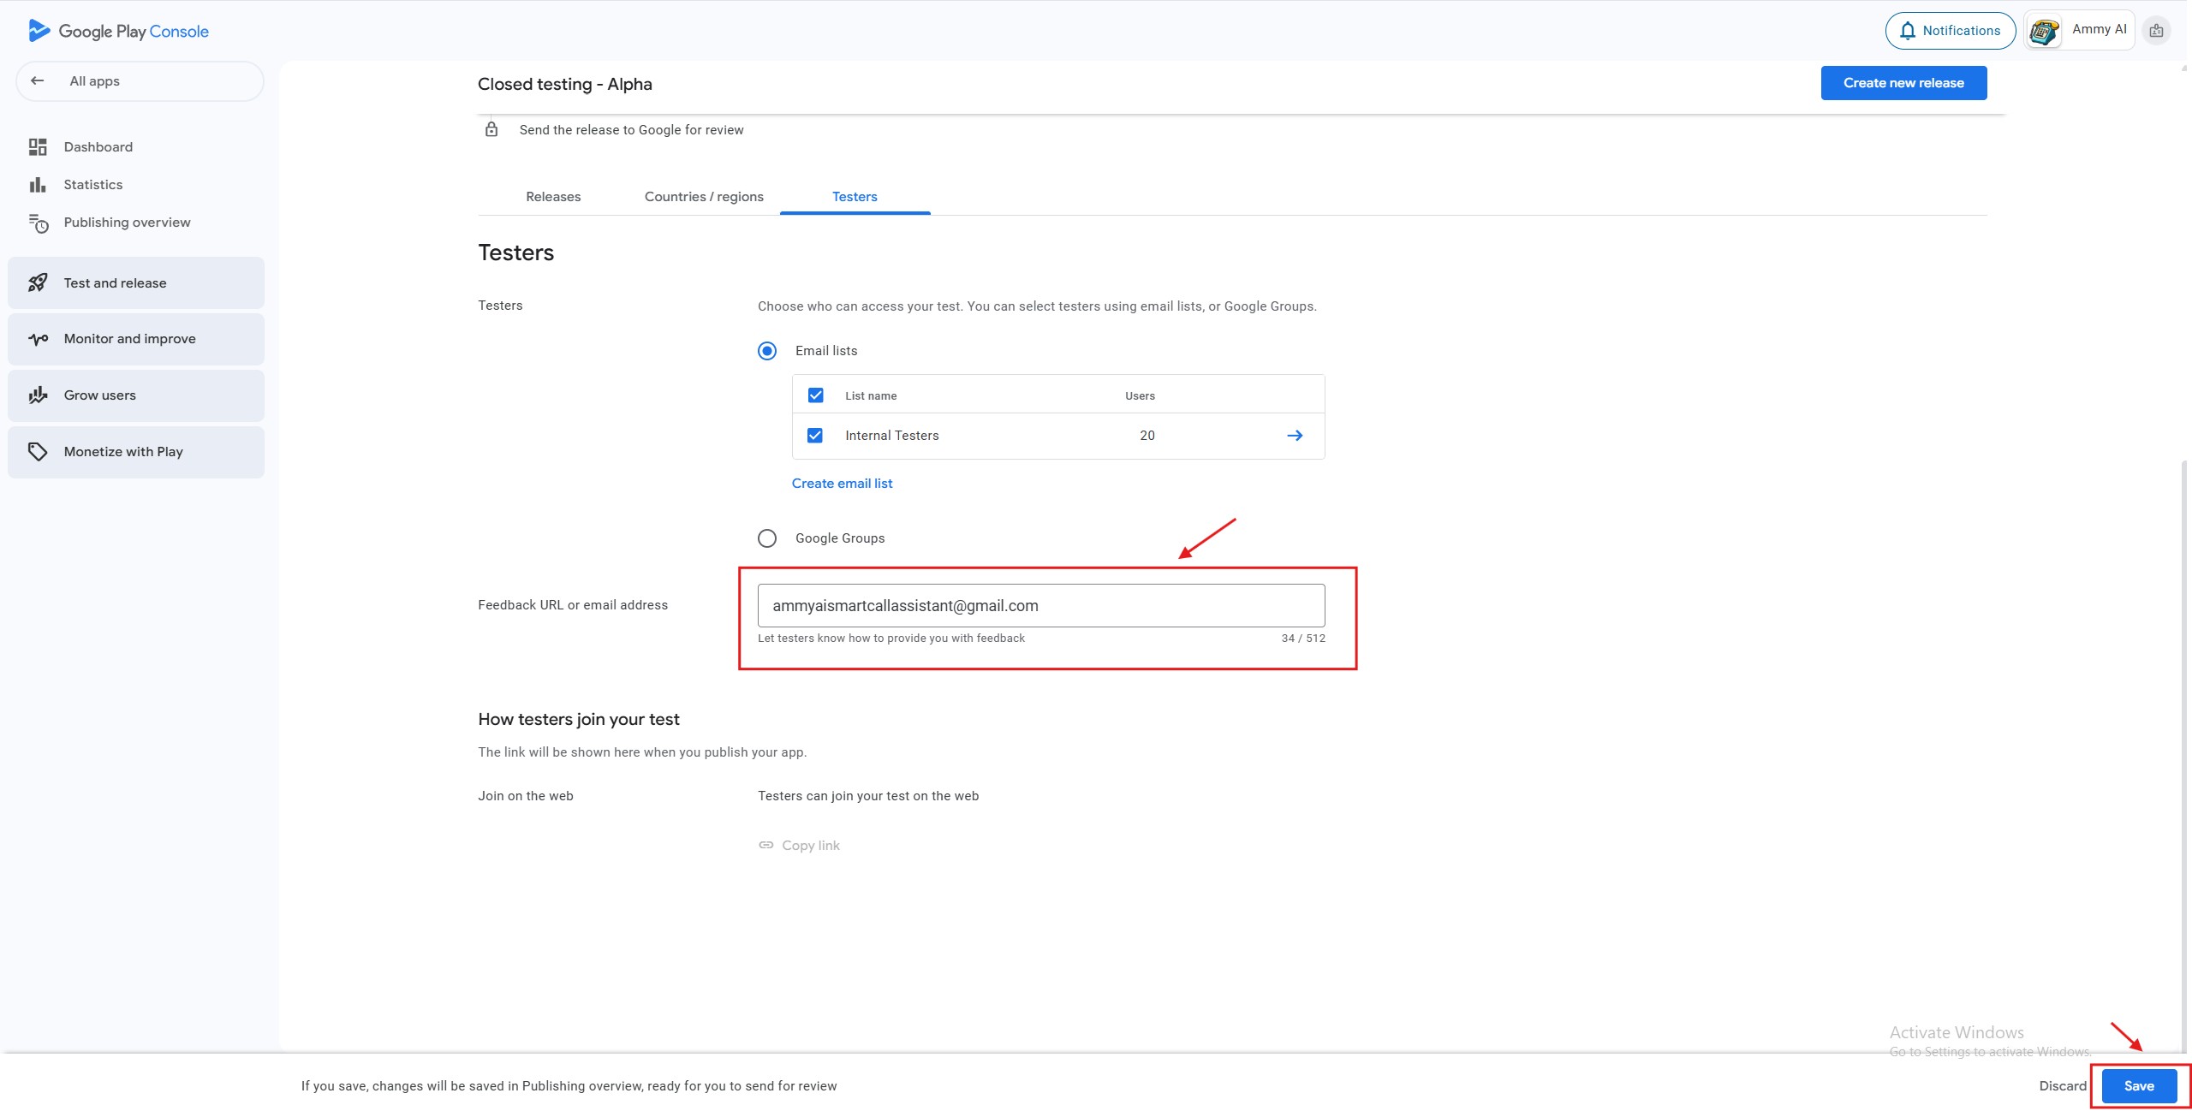Switch to the Releases tab
This screenshot has width=2192, height=1111.
tap(553, 197)
